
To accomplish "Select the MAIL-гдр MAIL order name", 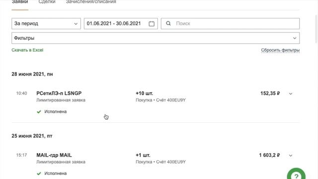I will point(54,155).
